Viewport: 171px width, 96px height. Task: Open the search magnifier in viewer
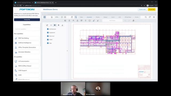pyautogui.click(x=146, y=17)
